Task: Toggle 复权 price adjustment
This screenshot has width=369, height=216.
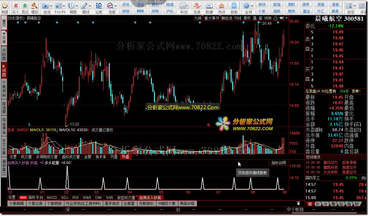Action: point(247,18)
